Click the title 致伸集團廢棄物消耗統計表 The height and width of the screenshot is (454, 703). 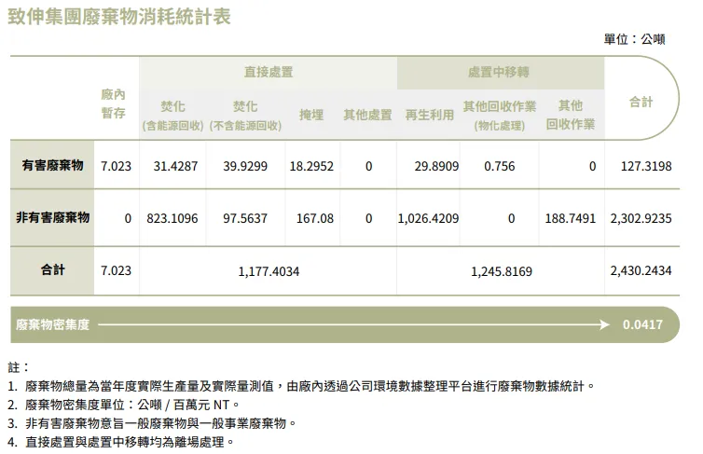(119, 17)
